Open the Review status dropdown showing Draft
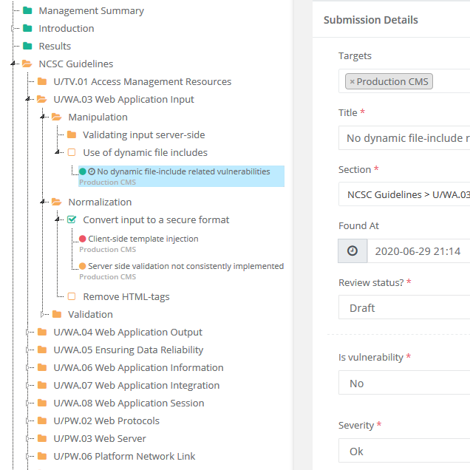 (404, 307)
